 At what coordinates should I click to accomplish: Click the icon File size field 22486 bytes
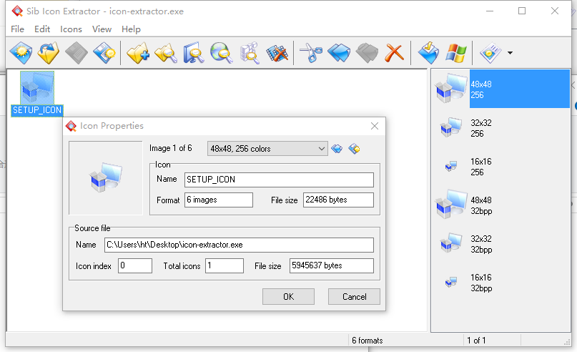click(x=338, y=200)
